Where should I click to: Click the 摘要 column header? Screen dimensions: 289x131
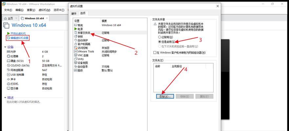(x=104, y=21)
